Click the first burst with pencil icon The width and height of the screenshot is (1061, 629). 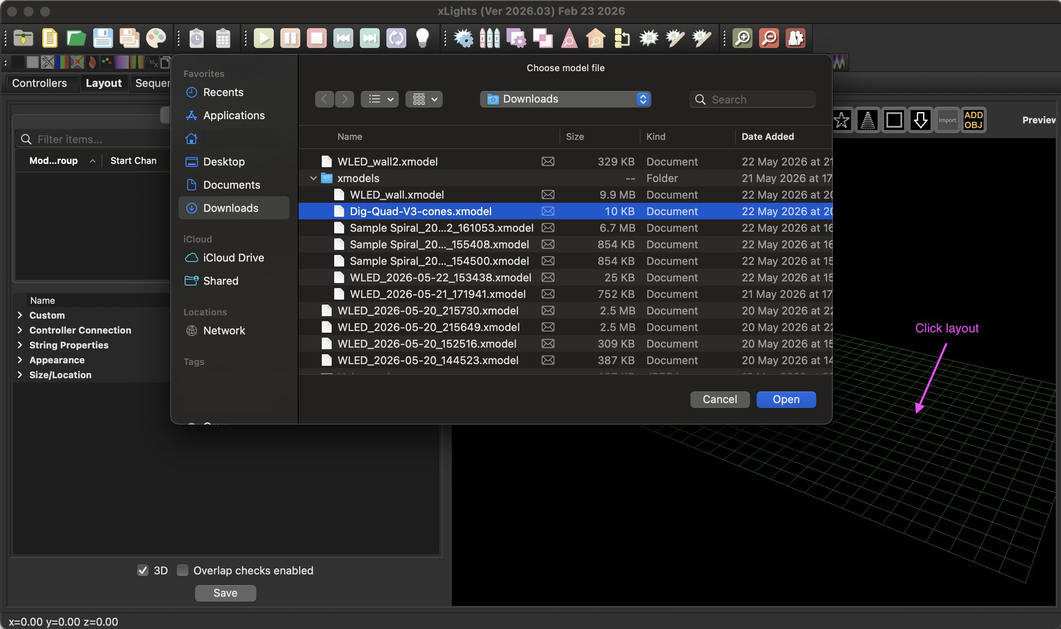click(675, 38)
